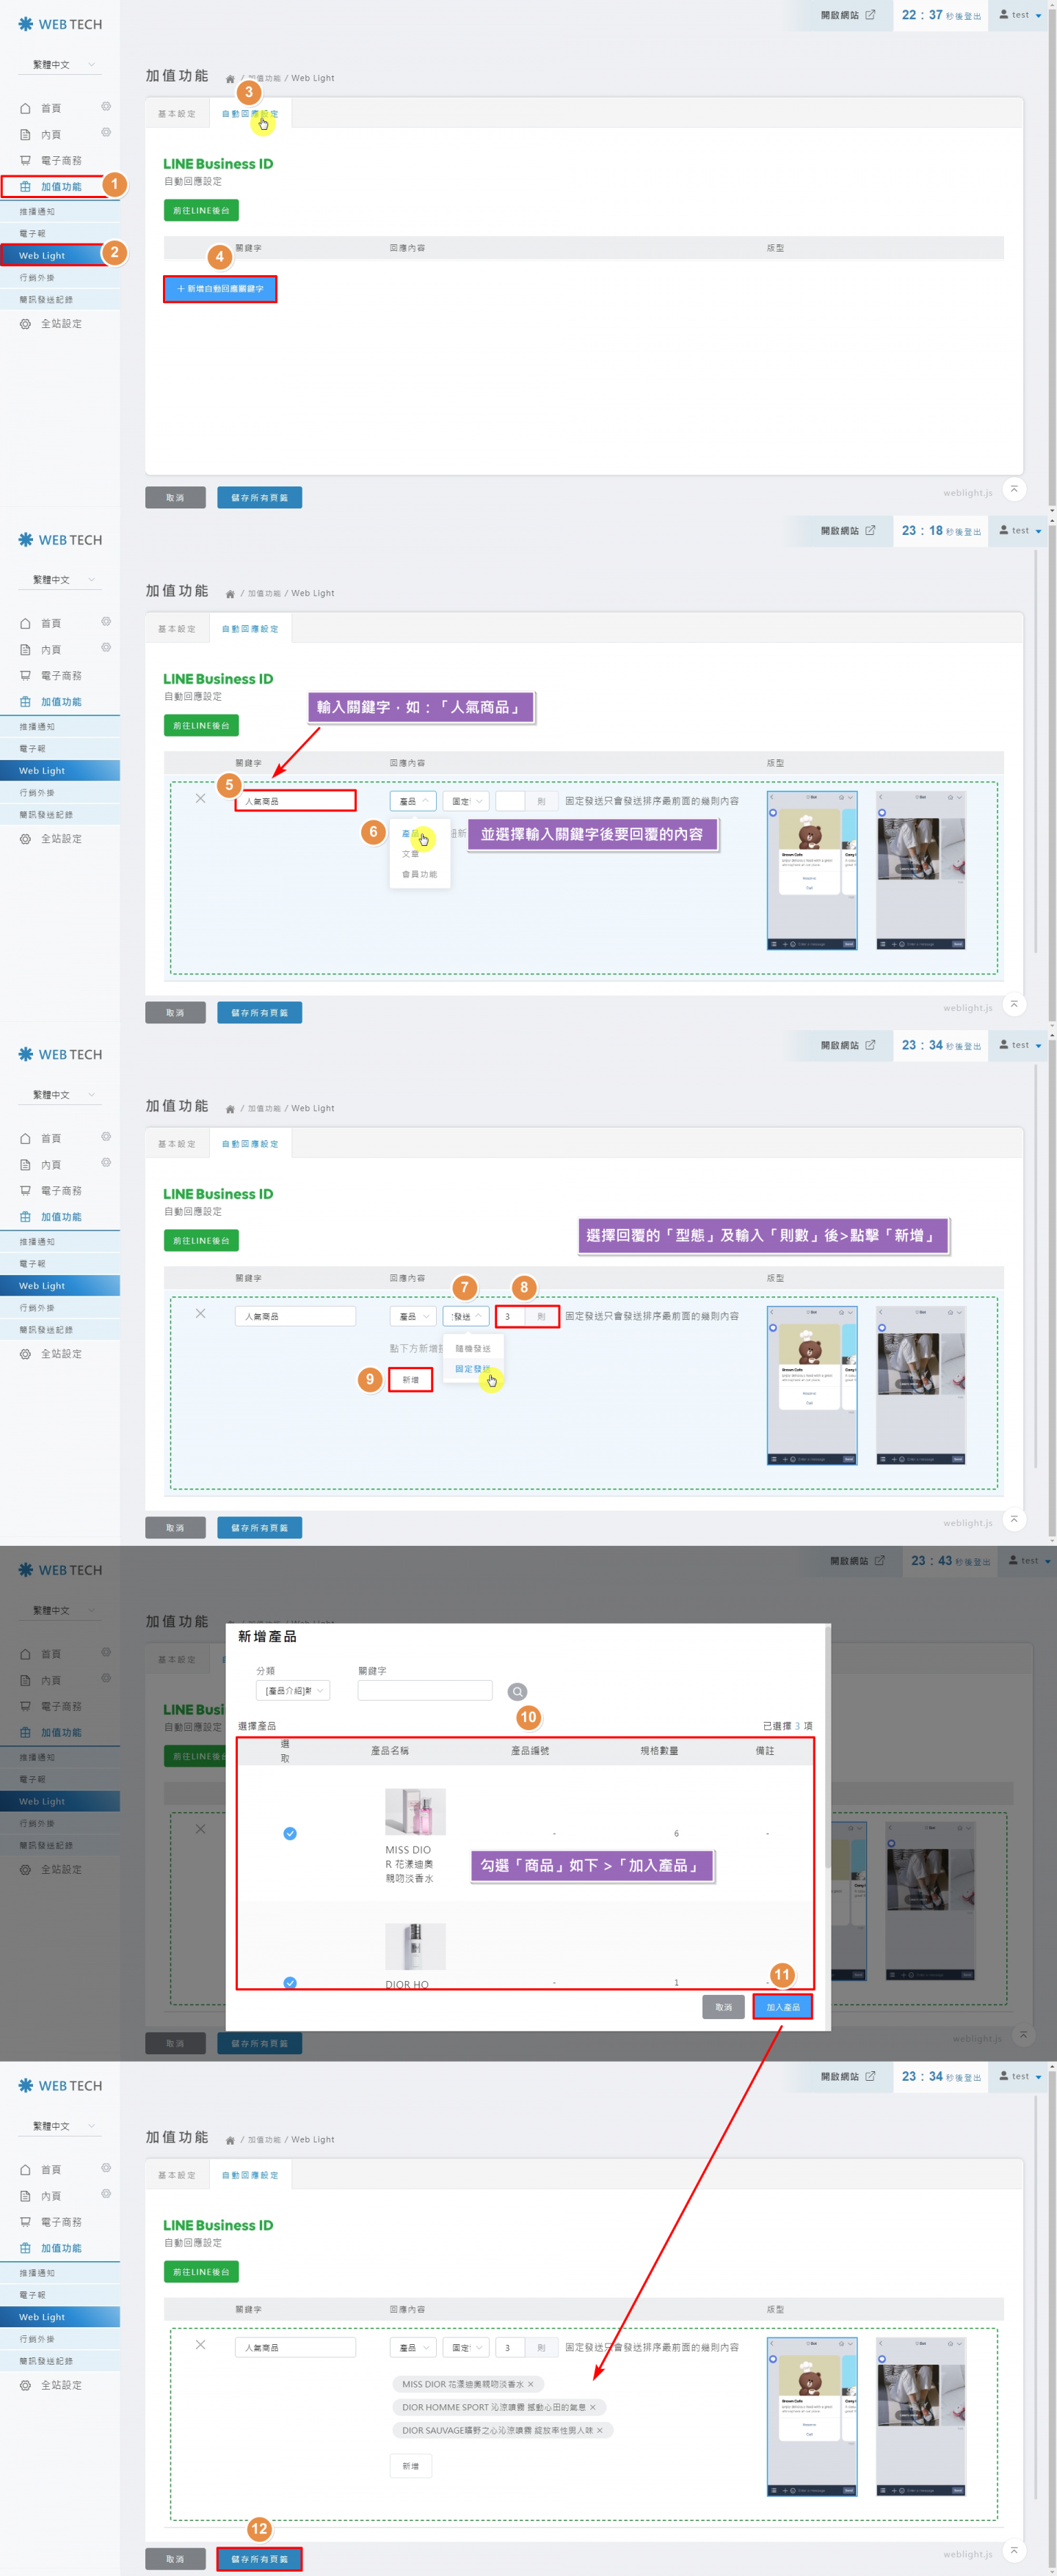This screenshot has height=2576, width=1057.
Task: Uncheck the MISS DIOR product checkbox
Action: point(290,1833)
